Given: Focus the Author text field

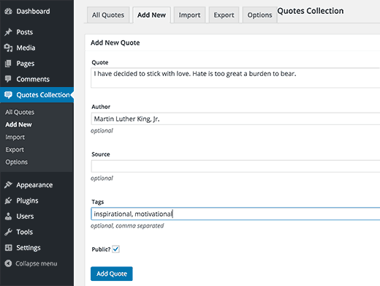Looking at the screenshot, I should pos(235,118).
